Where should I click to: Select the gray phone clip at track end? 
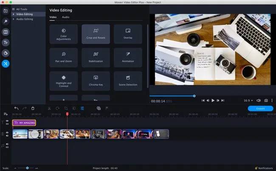click(x=161, y=134)
